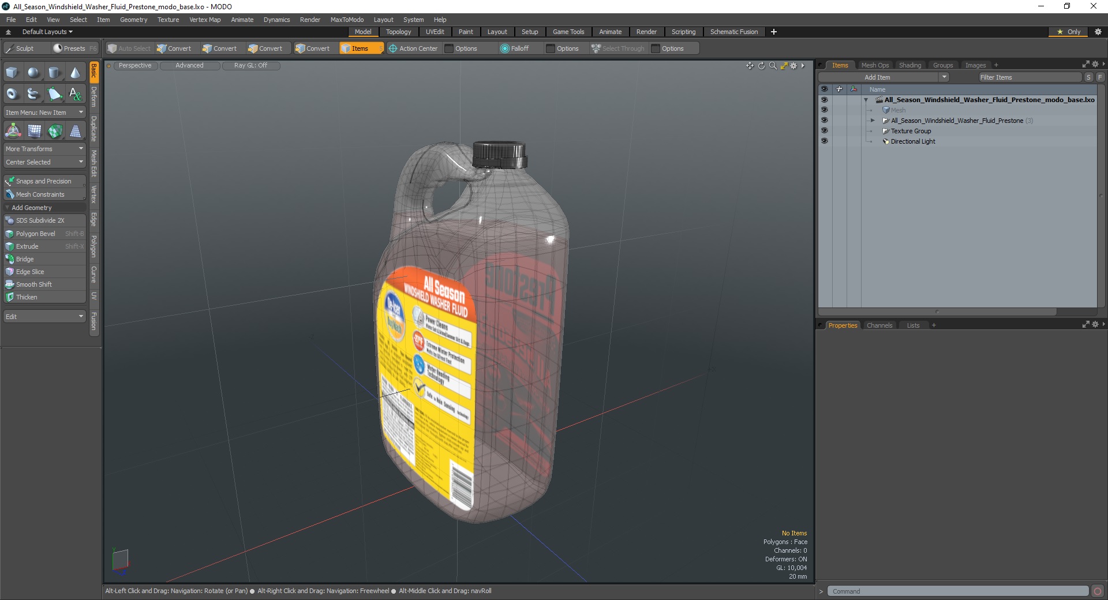The width and height of the screenshot is (1108, 600).
Task: Click the viewport pan/move icon
Action: pos(750,66)
